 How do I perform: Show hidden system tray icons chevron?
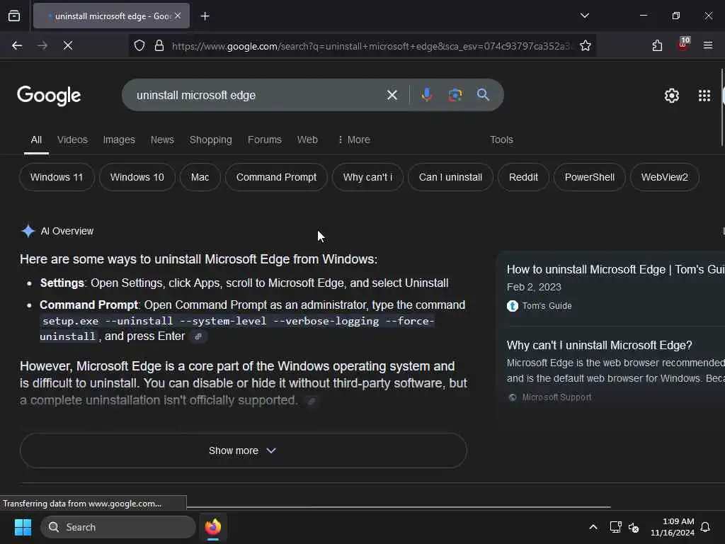(x=593, y=527)
